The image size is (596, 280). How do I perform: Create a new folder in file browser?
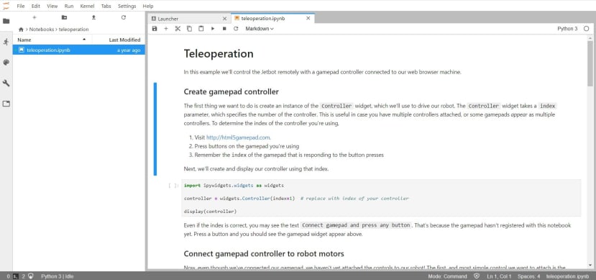[64, 17]
